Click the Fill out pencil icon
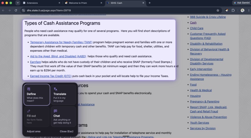251x138 pixels. pyautogui.click(x=29, y=111)
